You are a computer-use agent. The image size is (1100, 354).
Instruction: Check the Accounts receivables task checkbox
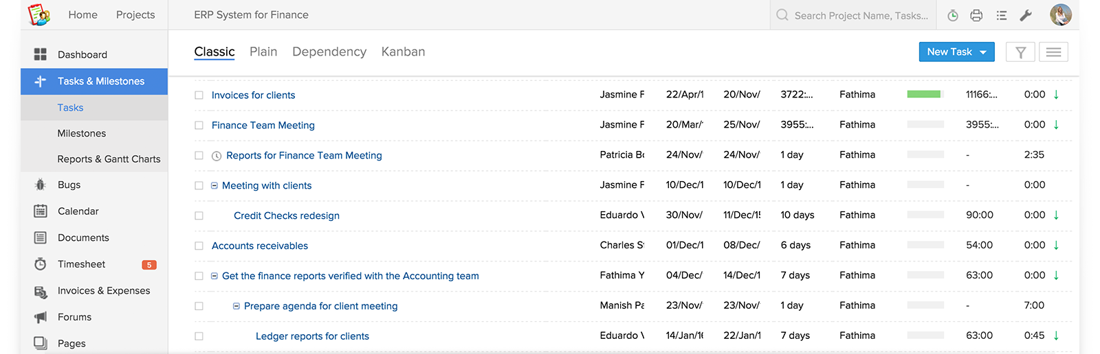point(199,246)
